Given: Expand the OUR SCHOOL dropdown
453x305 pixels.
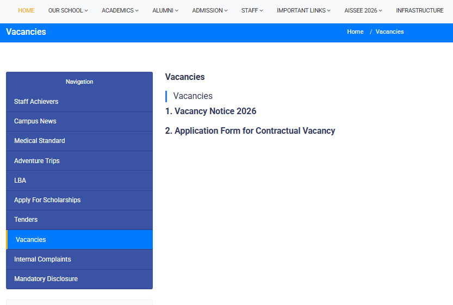Looking at the screenshot, I should point(68,10).
